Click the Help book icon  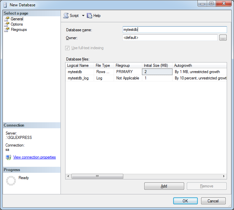[89, 16]
